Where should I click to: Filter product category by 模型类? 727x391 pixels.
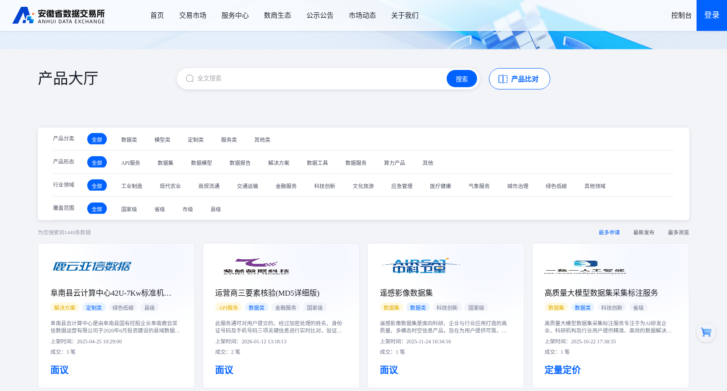coord(162,140)
